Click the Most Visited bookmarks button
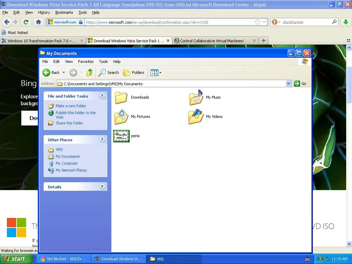 click(15, 33)
